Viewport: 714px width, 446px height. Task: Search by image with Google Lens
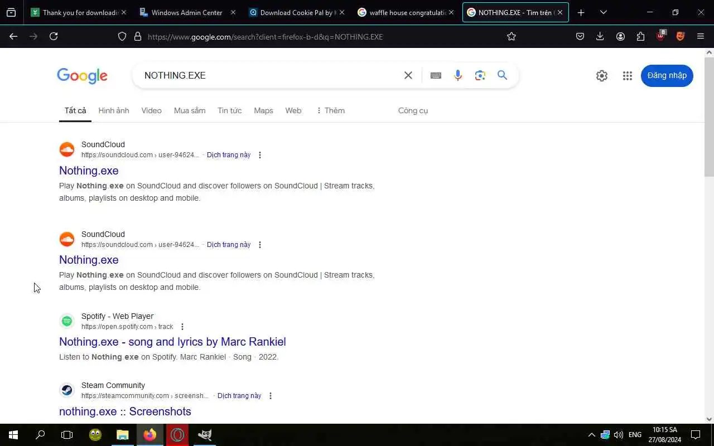click(x=480, y=75)
